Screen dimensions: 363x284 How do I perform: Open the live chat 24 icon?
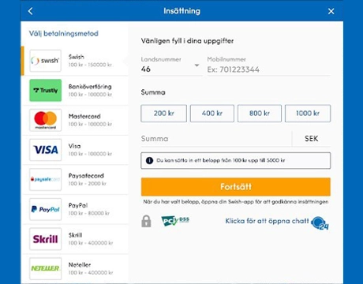(x=320, y=223)
